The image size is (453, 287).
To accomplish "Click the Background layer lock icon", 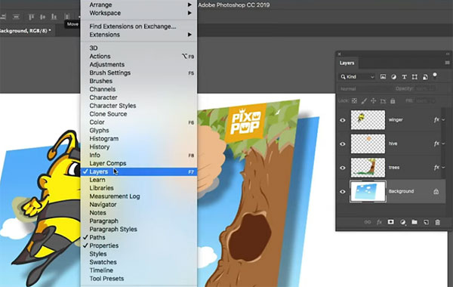I will [x=436, y=191].
